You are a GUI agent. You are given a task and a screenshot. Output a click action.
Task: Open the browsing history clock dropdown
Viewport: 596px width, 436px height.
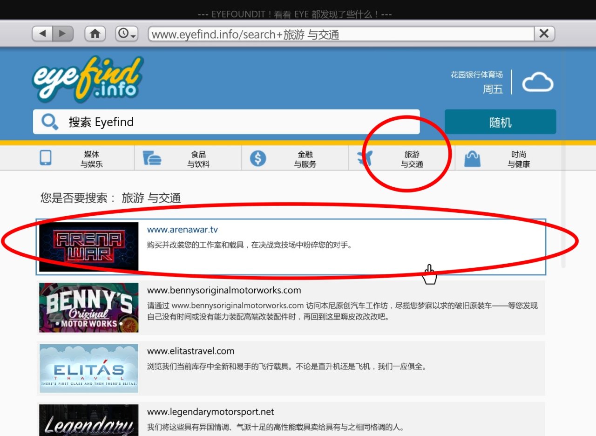pos(127,34)
